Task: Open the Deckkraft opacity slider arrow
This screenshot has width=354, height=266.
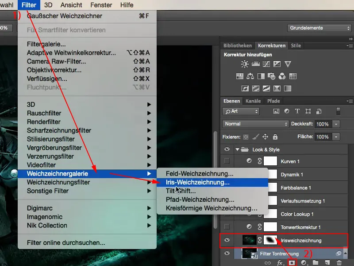Action: point(336,124)
